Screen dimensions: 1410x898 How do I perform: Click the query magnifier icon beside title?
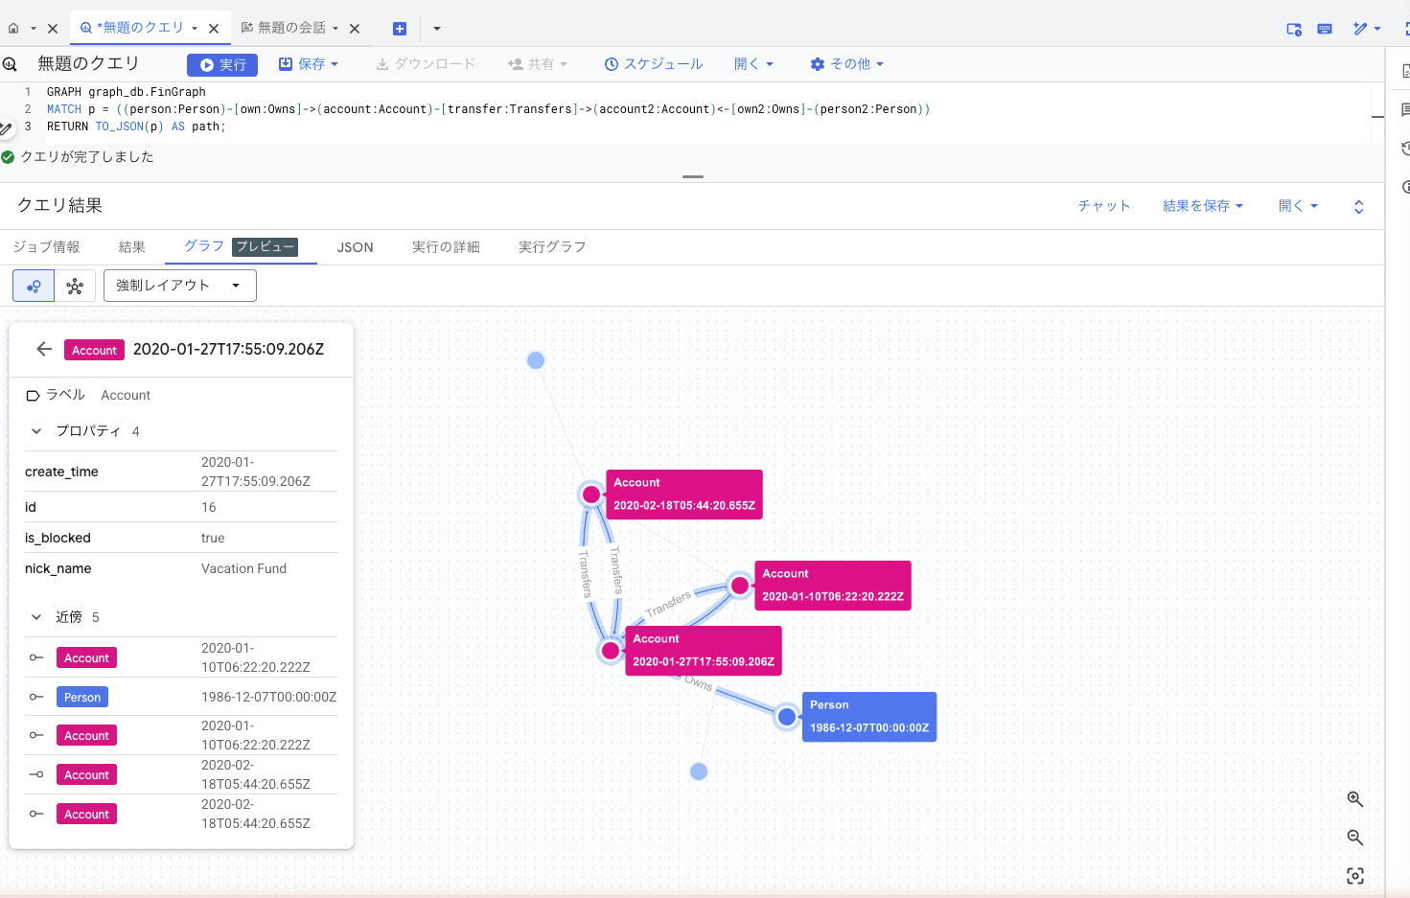click(10, 64)
